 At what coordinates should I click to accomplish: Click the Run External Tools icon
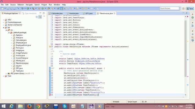pyautogui.click(x=33, y=8)
